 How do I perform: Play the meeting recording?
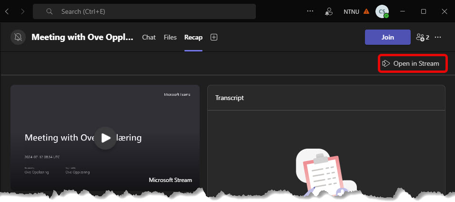pos(105,138)
